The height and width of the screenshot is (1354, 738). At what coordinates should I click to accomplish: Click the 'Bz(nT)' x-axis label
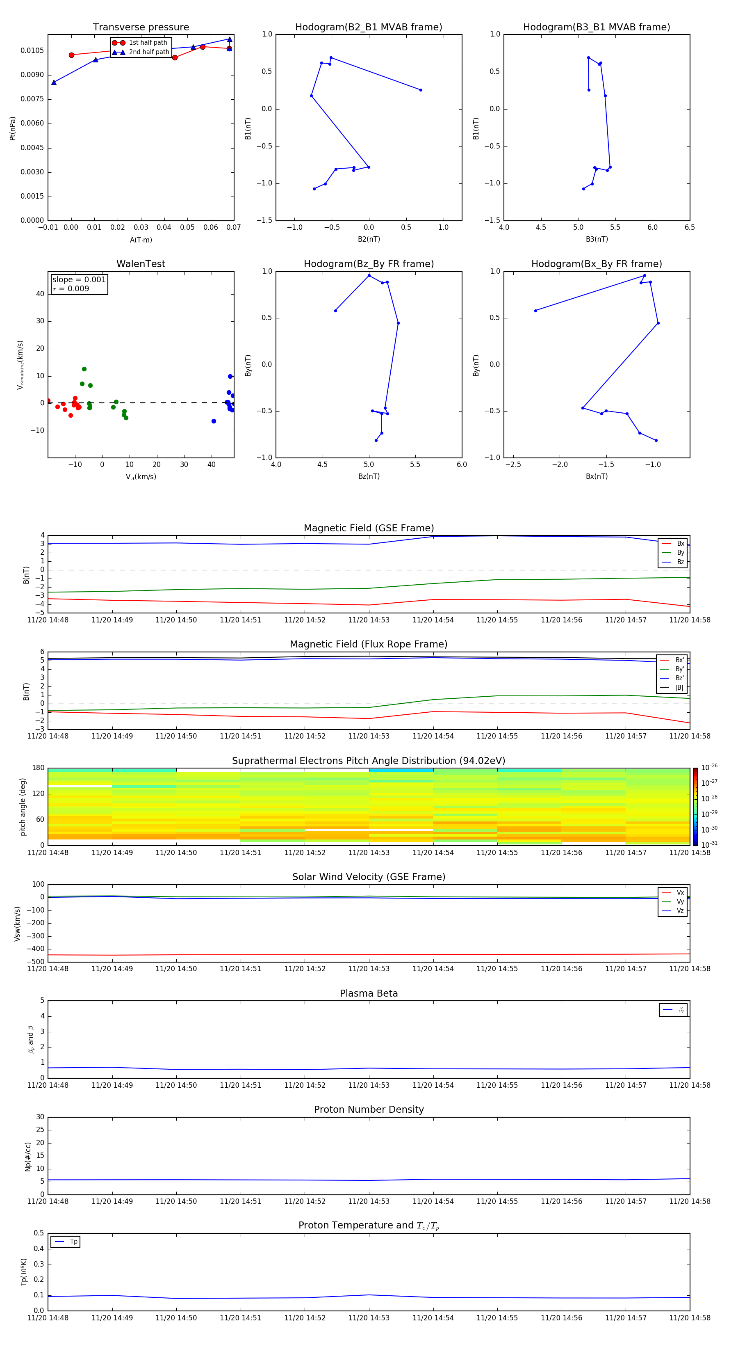click(369, 476)
